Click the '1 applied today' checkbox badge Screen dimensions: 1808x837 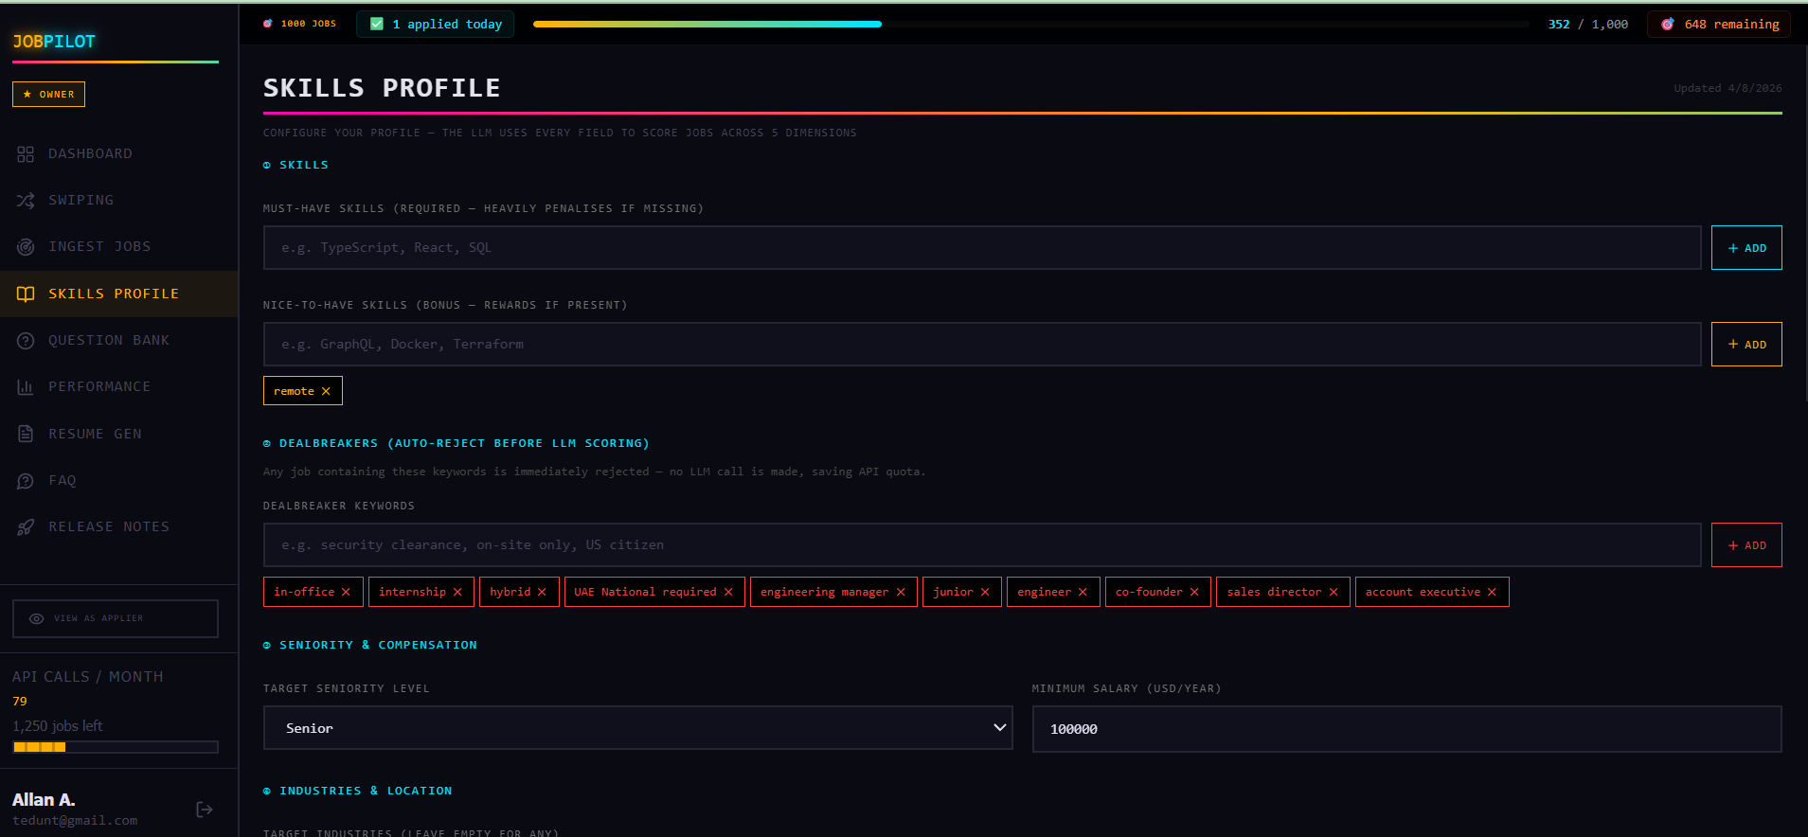435,25
